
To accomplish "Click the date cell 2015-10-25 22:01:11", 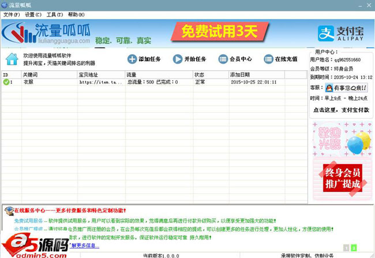I will pyautogui.click(x=254, y=82).
